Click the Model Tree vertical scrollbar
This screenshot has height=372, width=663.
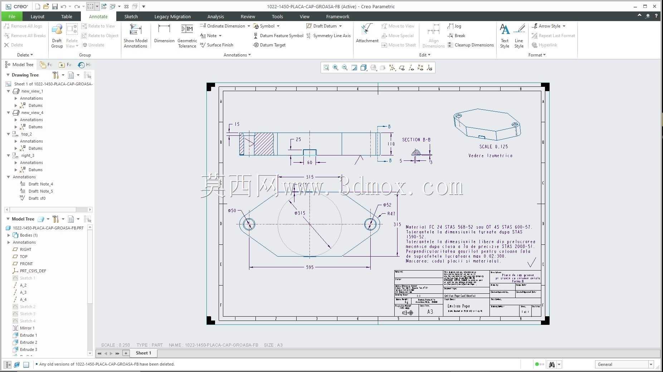[x=90, y=290]
